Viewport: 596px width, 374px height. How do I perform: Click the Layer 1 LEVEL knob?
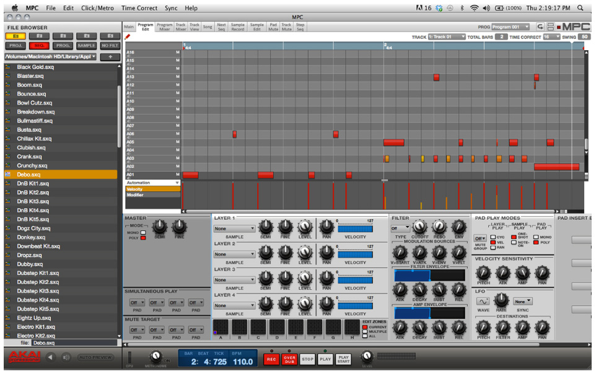tap(305, 227)
